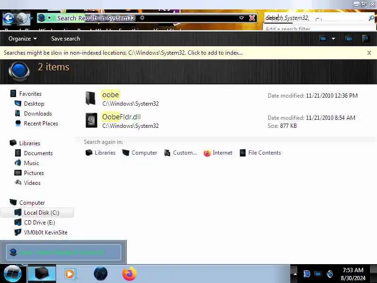Screen dimensions: 377x283
Task: Click the Start orb
Action: click(12, 274)
